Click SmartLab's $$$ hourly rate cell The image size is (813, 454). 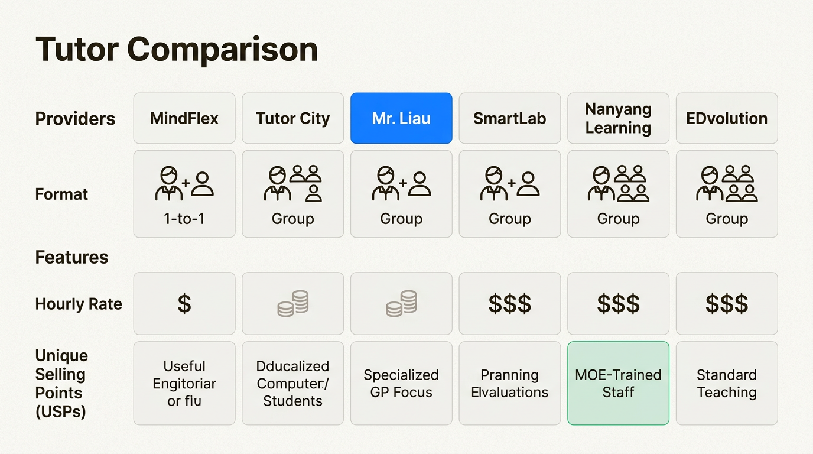tap(510, 304)
